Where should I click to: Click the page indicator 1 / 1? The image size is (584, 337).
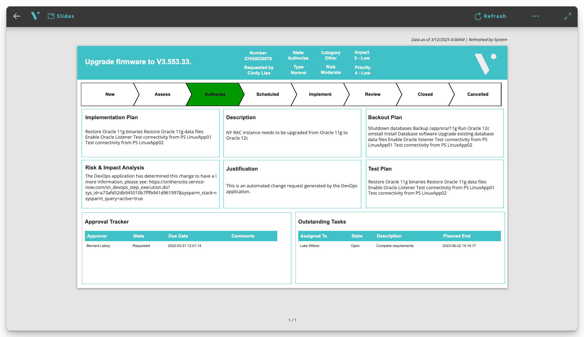coord(292,320)
